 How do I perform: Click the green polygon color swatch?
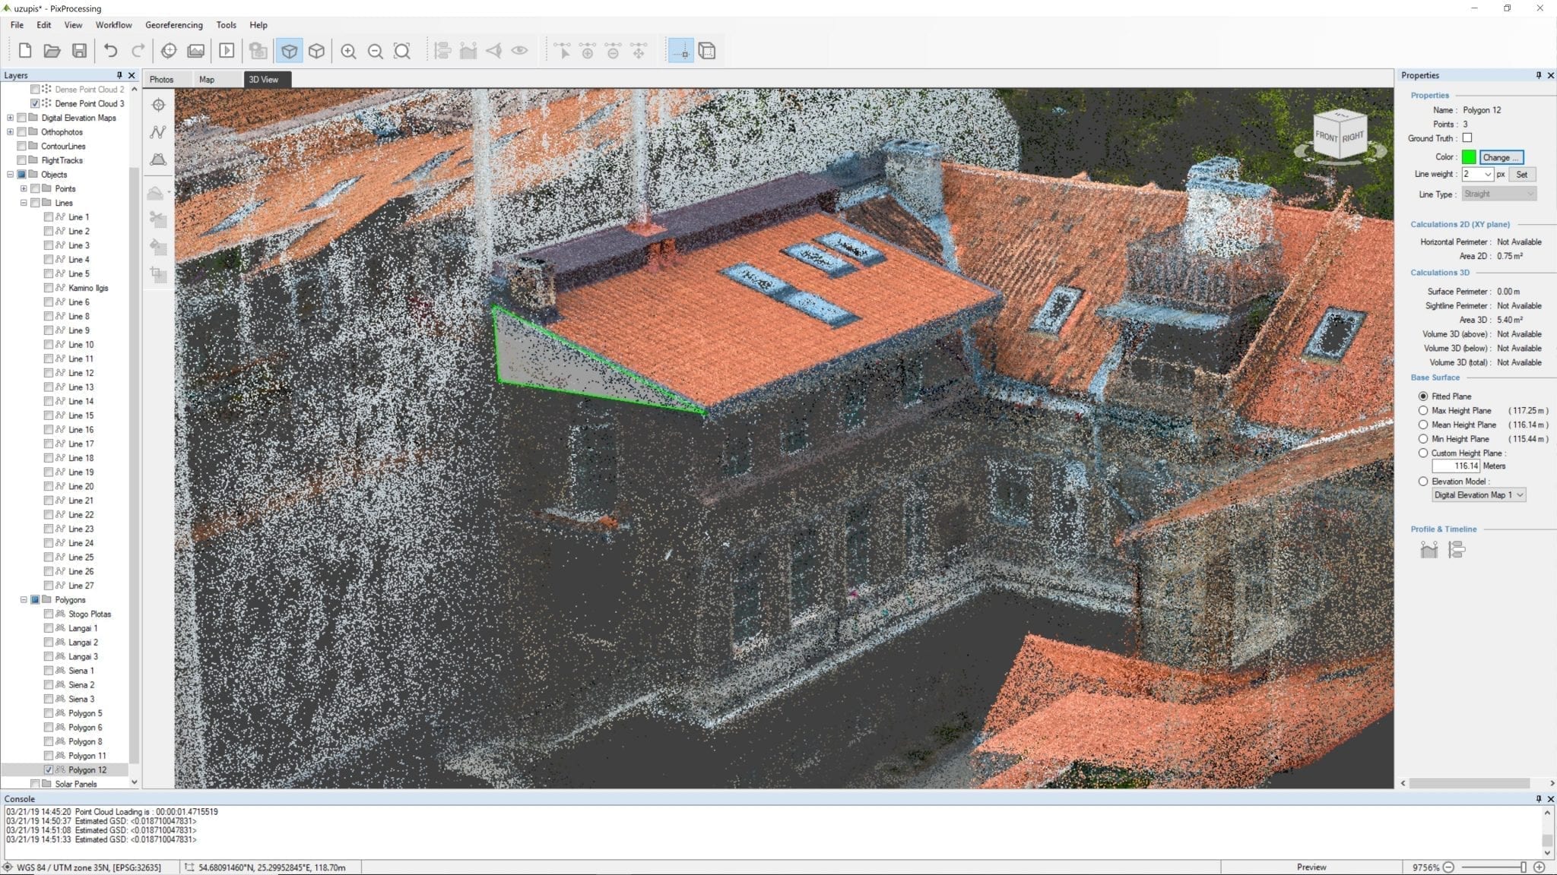1469,157
